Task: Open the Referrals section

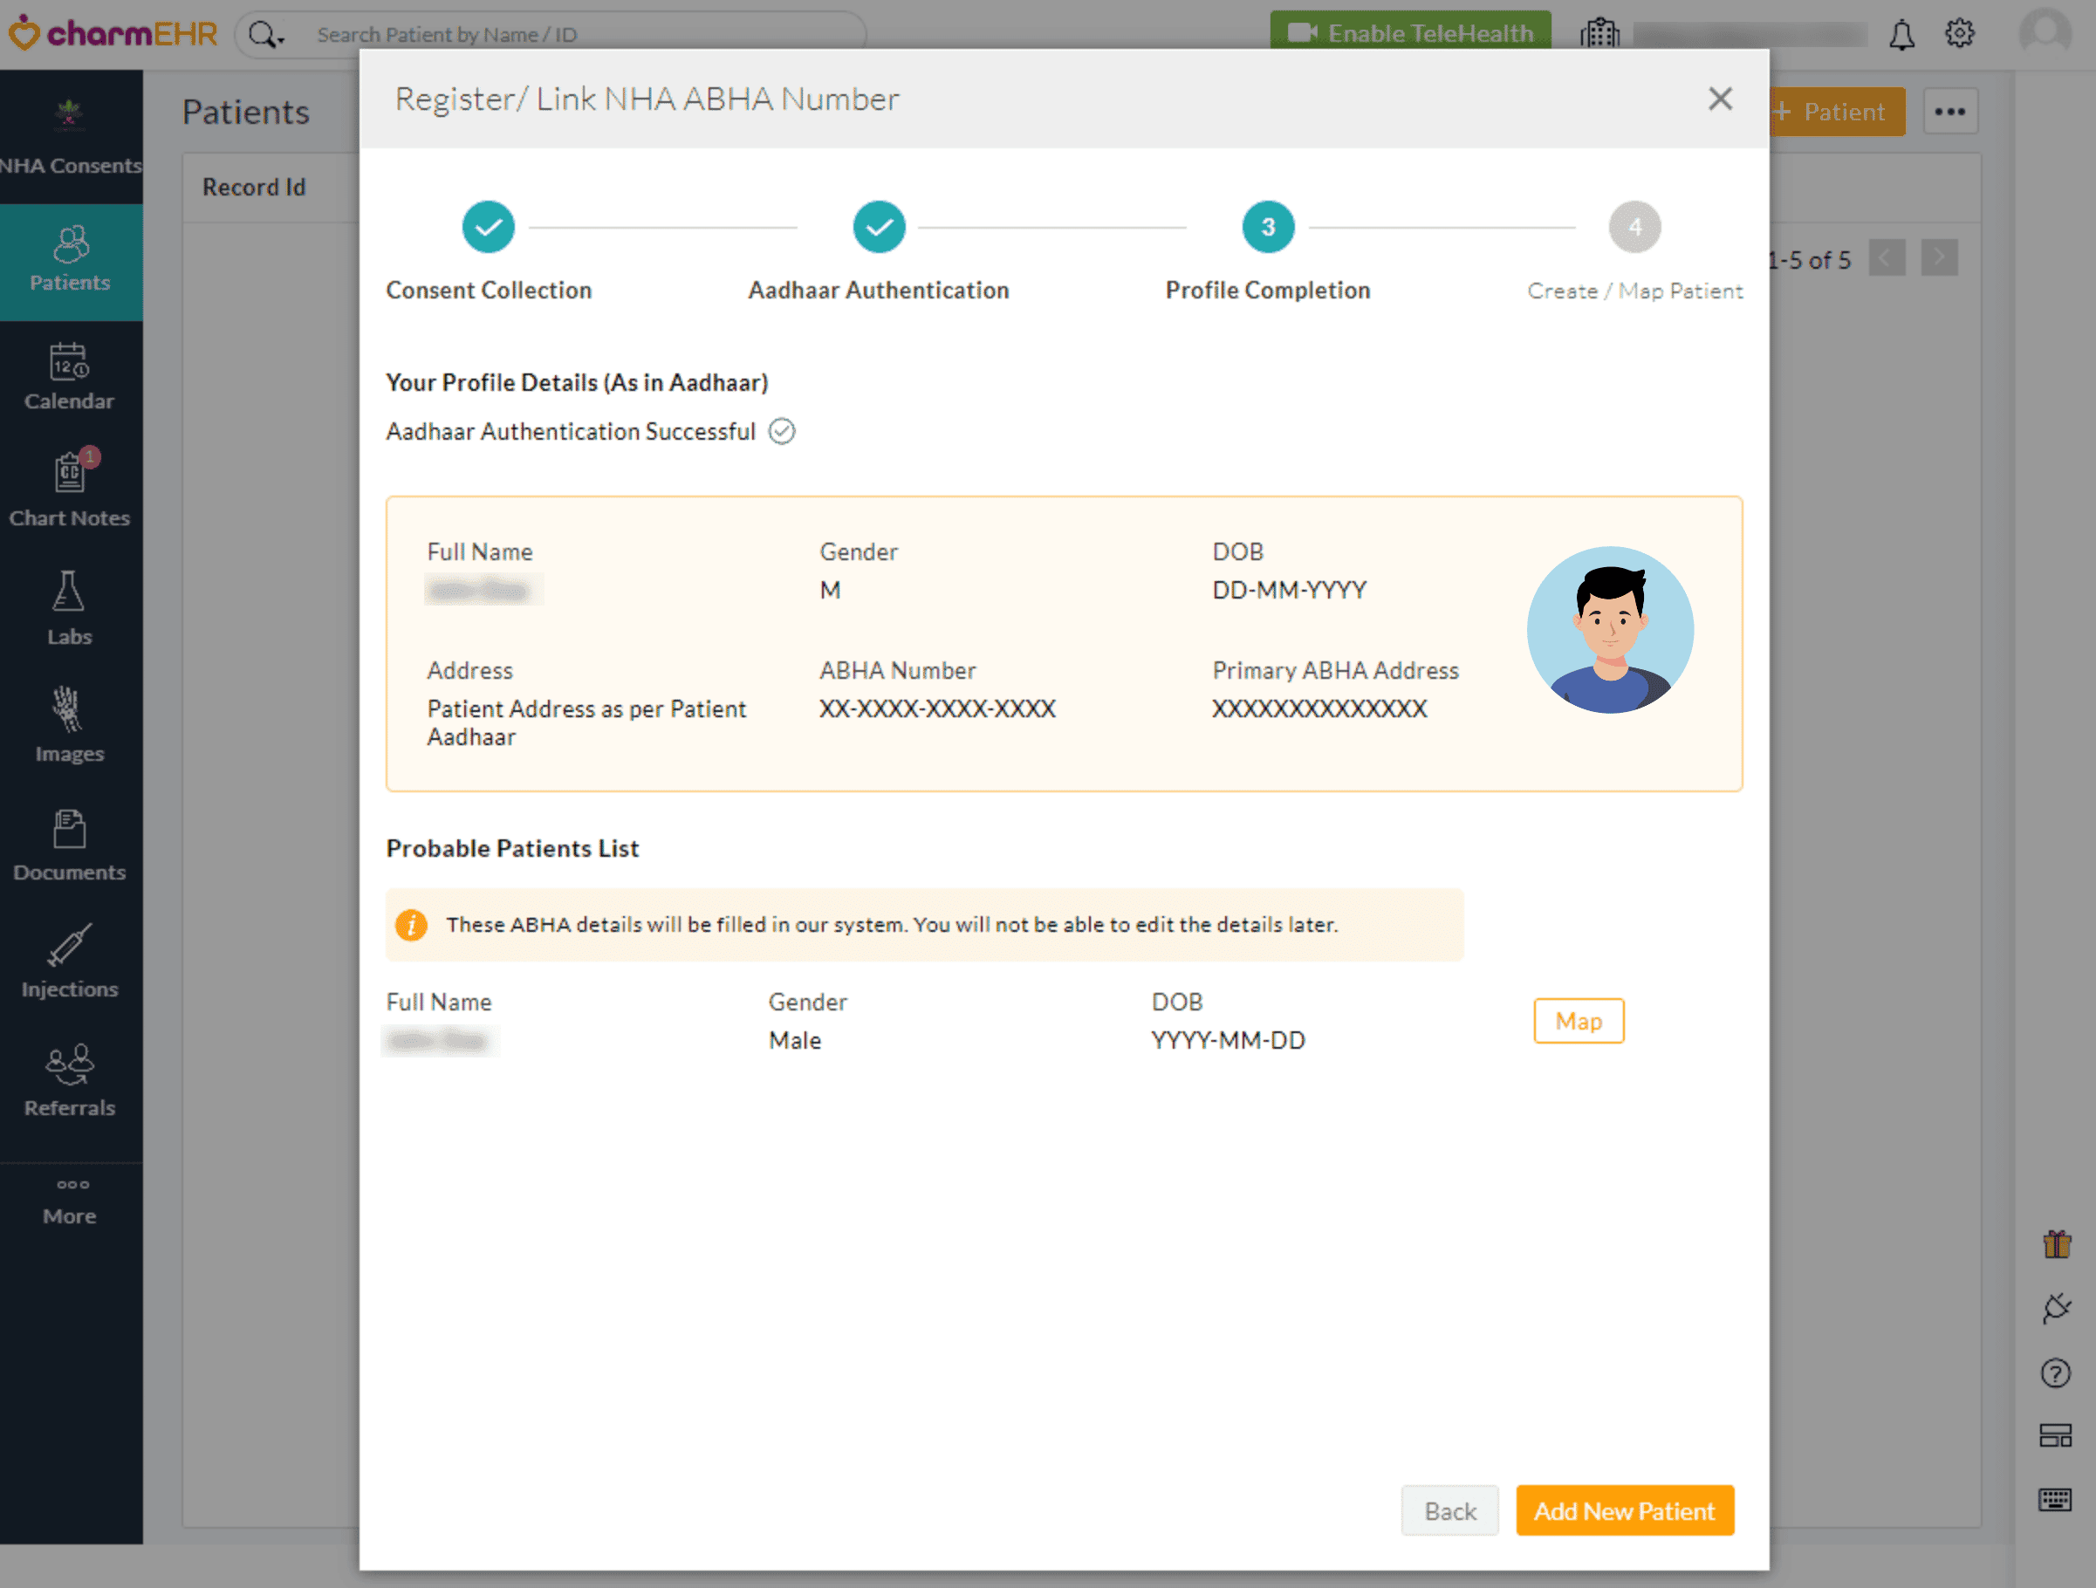Action: 68,1078
